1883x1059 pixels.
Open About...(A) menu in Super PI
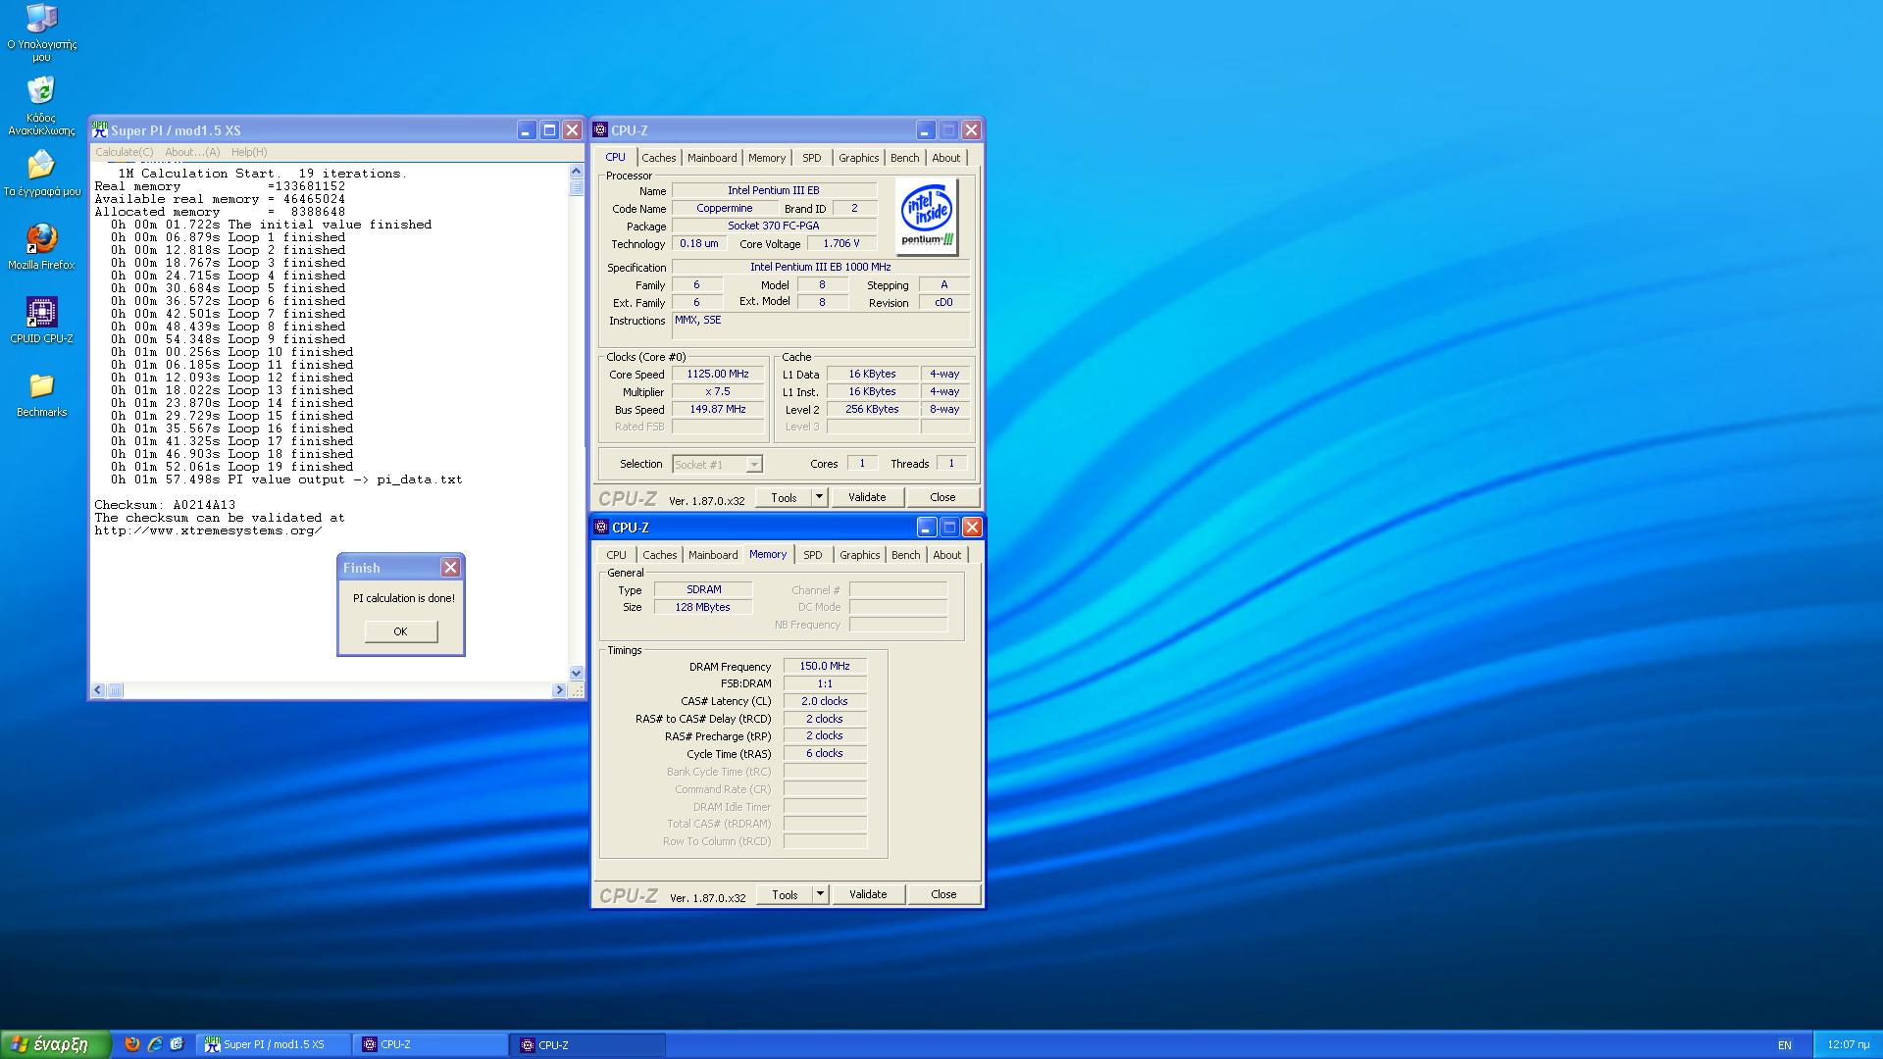[192, 152]
